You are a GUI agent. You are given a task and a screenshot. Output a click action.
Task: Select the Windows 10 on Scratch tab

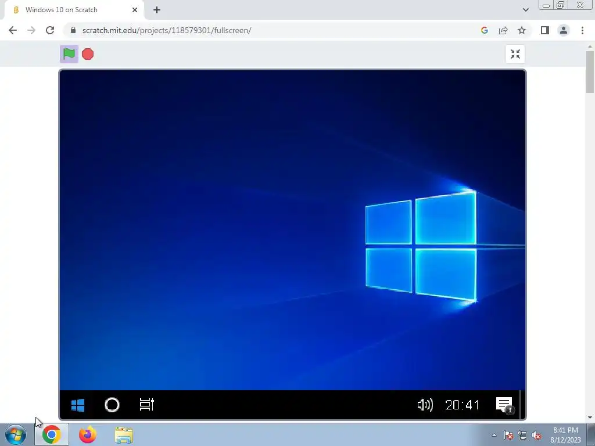coord(74,10)
